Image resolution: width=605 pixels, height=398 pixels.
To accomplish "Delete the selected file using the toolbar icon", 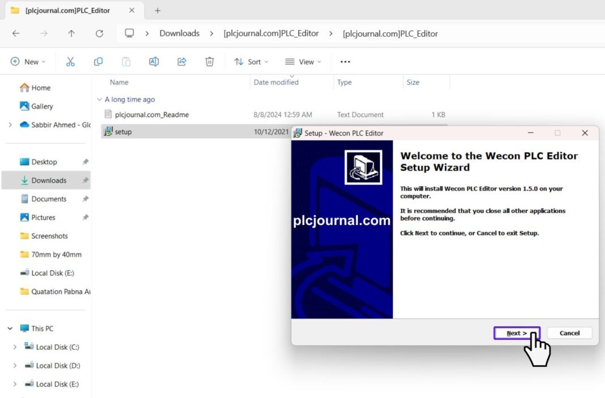I will coord(210,62).
